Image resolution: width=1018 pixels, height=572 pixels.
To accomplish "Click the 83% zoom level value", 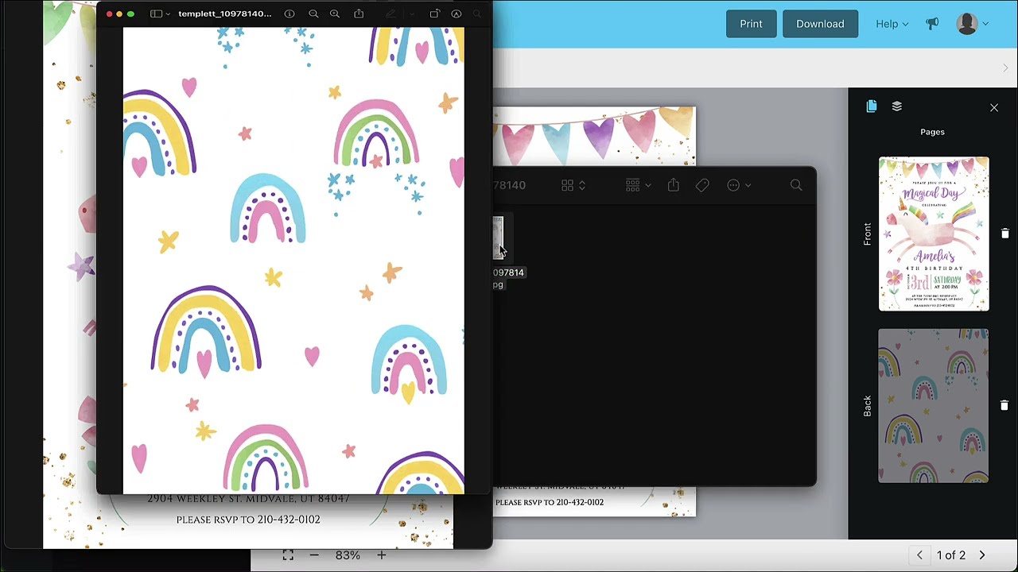I will (348, 555).
